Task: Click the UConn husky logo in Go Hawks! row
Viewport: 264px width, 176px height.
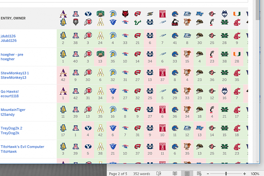Action: tap(225, 91)
